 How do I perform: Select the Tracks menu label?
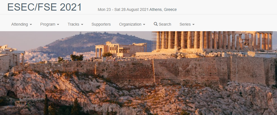[x=73, y=25]
